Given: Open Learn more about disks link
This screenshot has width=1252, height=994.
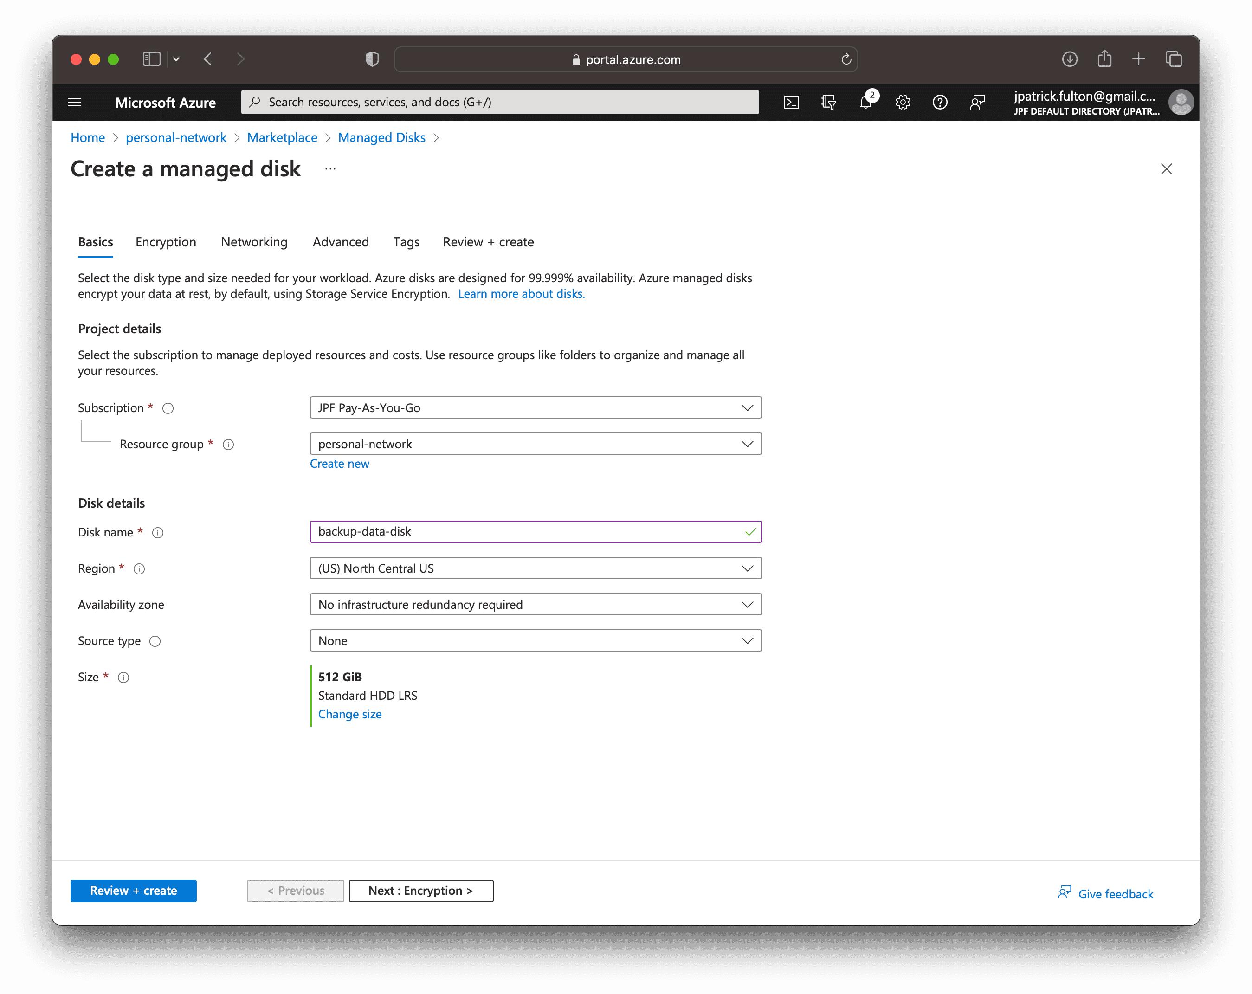Looking at the screenshot, I should pyautogui.click(x=522, y=294).
